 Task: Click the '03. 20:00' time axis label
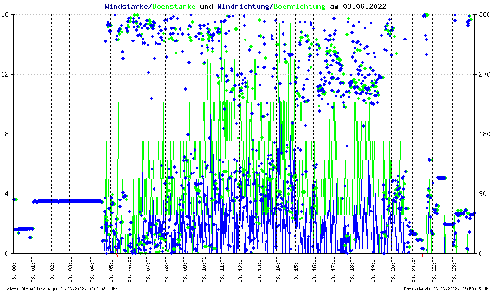pos(392,269)
